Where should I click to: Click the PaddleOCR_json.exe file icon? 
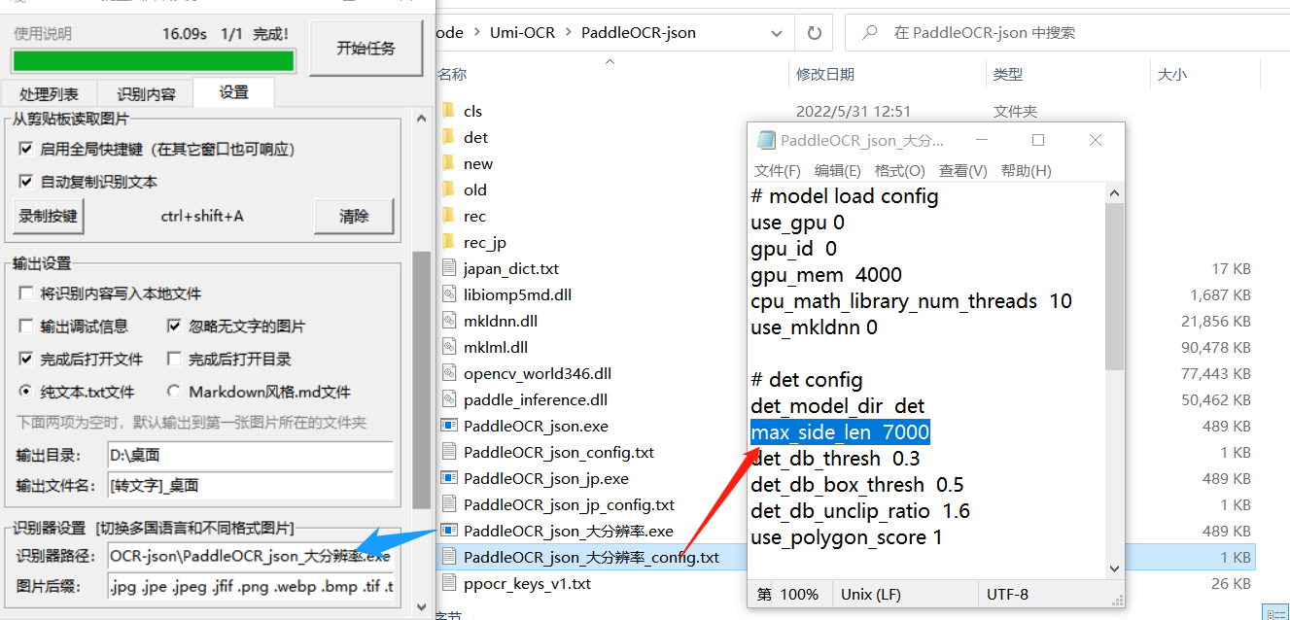point(448,426)
